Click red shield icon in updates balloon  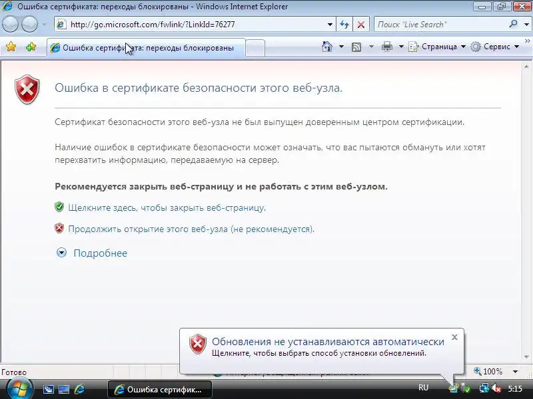tap(198, 344)
